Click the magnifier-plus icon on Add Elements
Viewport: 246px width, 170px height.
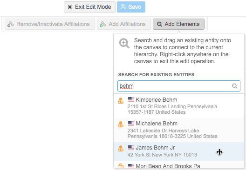click(159, 24)
